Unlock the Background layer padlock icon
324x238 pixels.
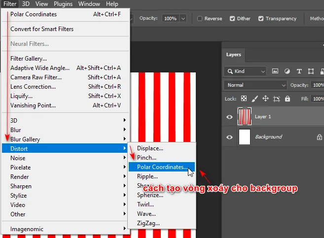pos(320,137)
